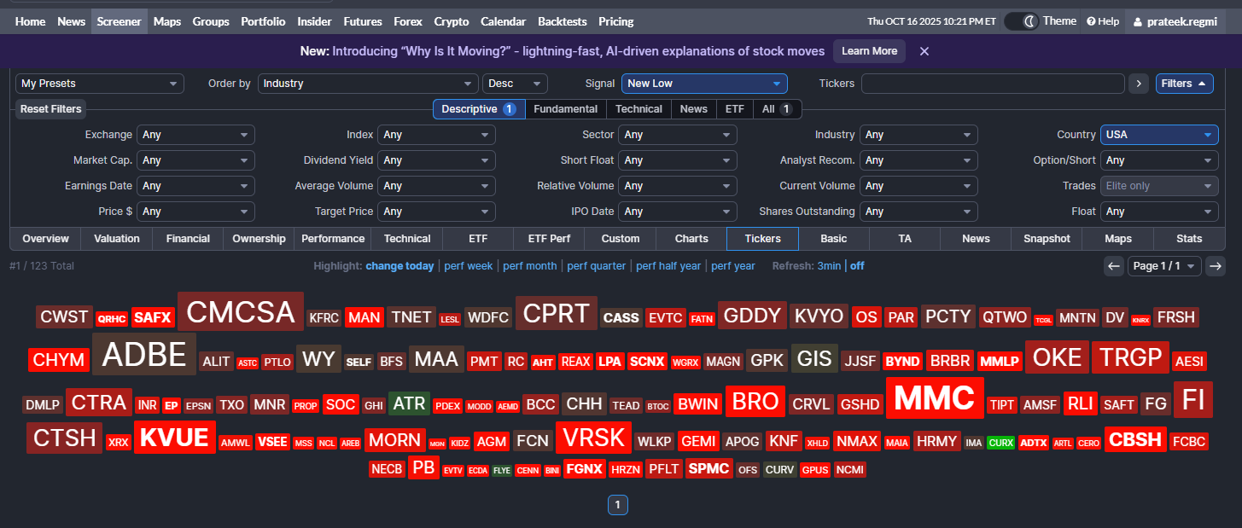Click the previous page arrow
Image resolution: width=1242 pixels, height=528 pixels.
click(x=1113, y=266)
